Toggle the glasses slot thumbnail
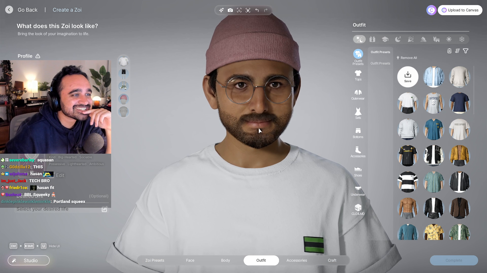This screenshot has height=273, width=487. coord(124,112)
